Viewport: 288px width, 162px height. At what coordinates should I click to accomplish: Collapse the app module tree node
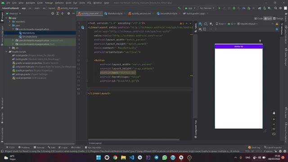tap(7, 18)
